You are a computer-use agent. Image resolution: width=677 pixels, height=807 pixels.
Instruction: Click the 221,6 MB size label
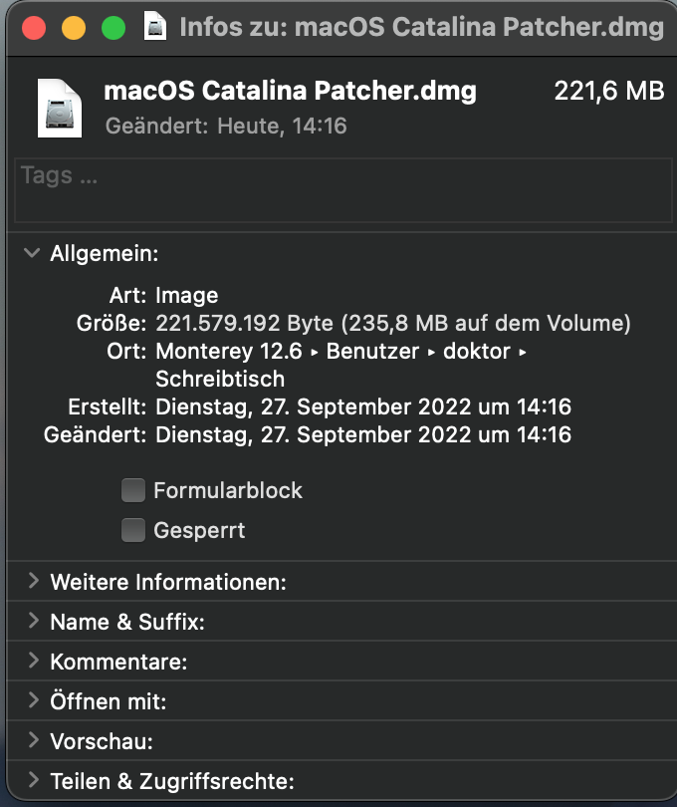(x=608, y=92)
